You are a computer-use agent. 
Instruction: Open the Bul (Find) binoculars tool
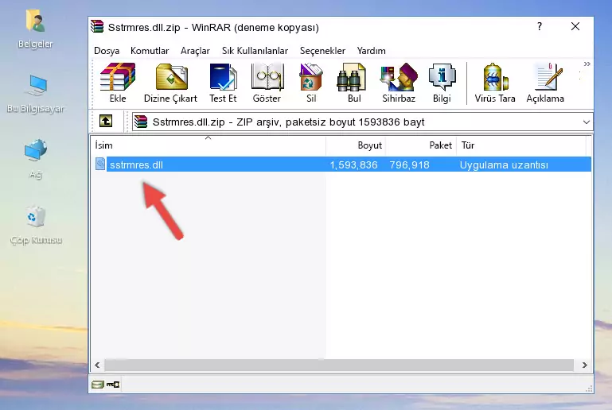click(353, 83)
